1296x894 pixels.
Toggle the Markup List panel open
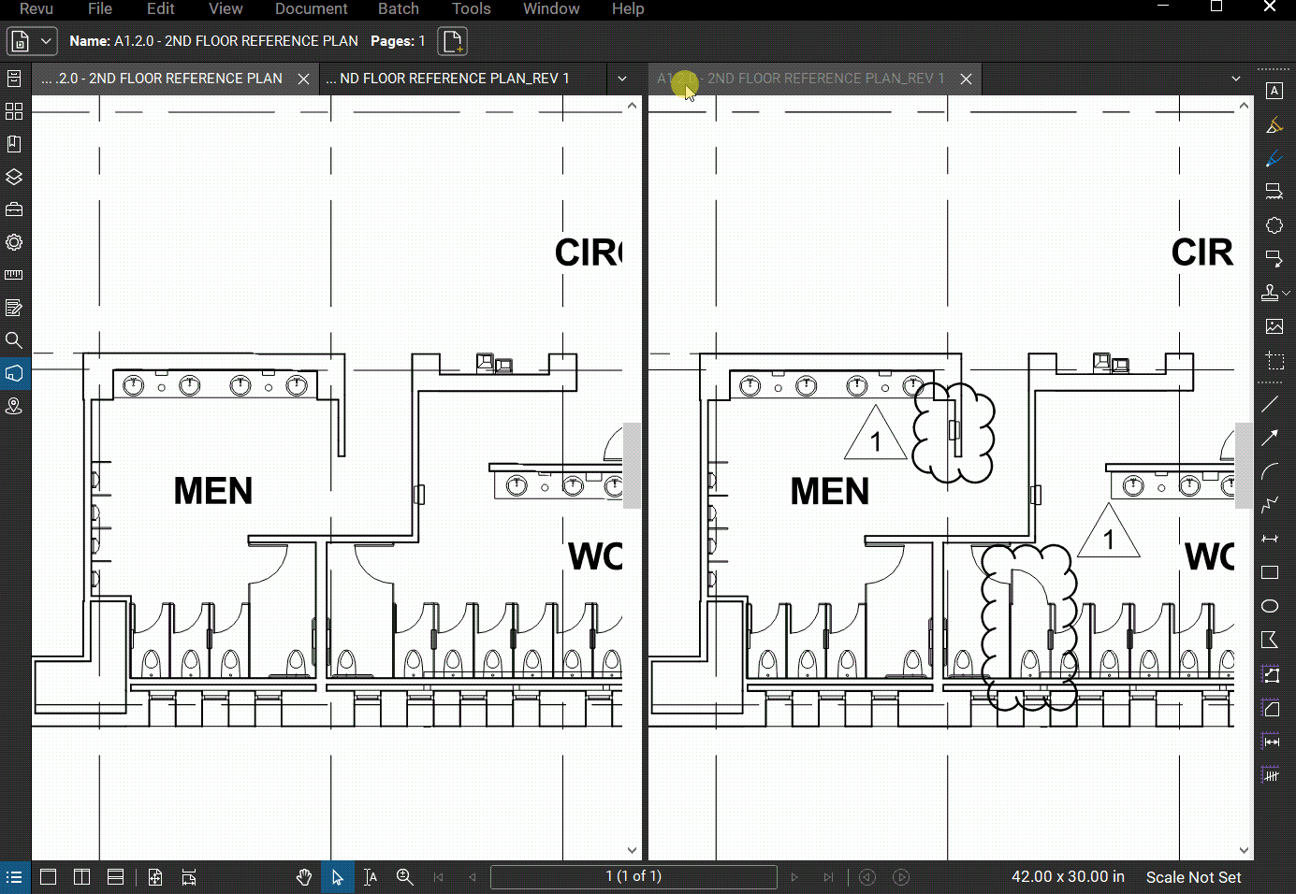pyautogui.click(x=13, y=877)
